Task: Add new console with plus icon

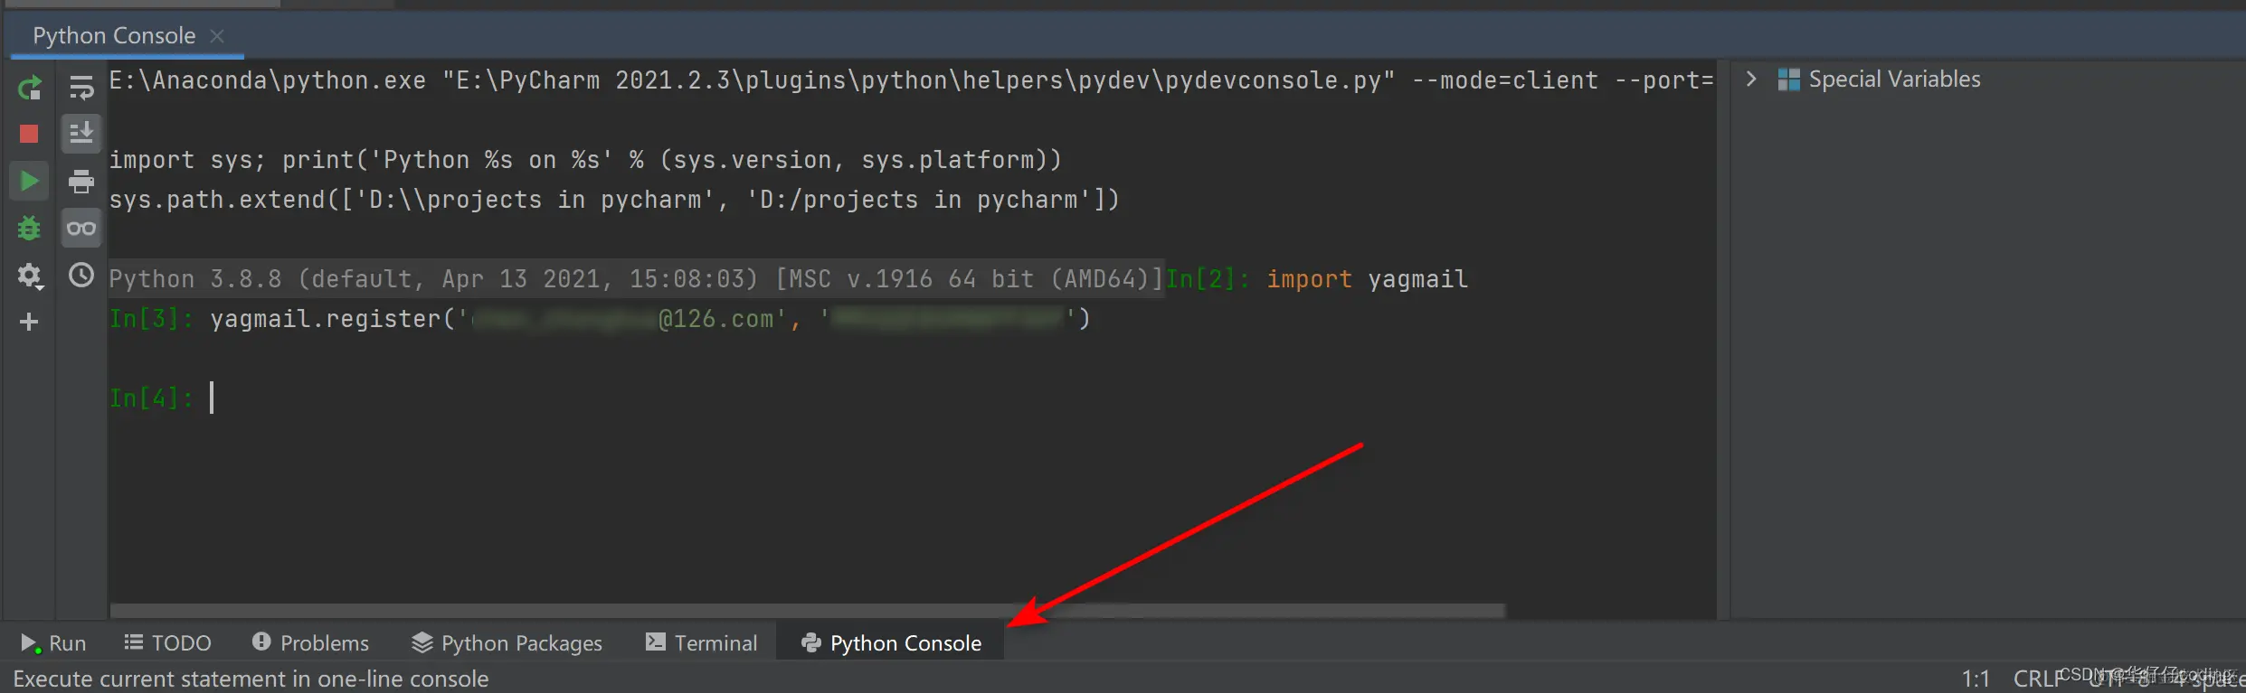Action: [x=29, y=322]
